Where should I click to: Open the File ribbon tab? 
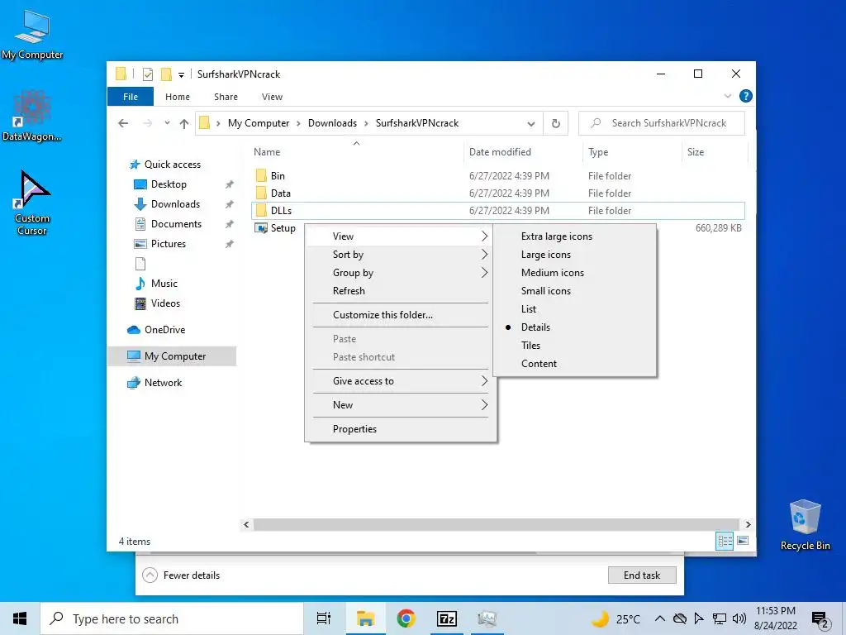click(x=131, y=97)
